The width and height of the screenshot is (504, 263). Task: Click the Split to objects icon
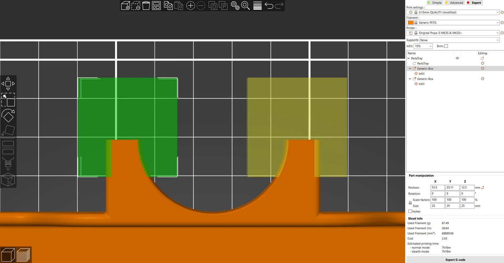click(213, 6)
